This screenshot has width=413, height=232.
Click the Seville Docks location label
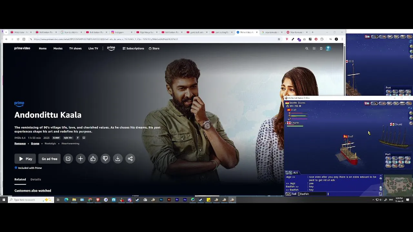pyautogui.click(x=297, y=103)
